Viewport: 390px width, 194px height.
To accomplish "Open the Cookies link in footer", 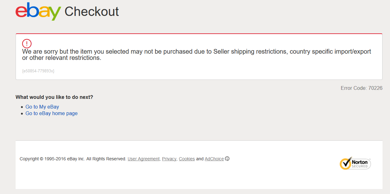I will point(187,159).
